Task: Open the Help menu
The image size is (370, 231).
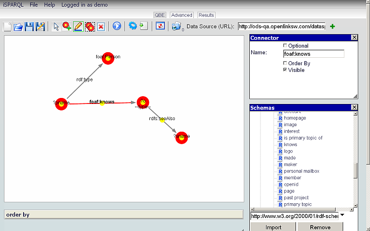Action: (x=49, y=5)
